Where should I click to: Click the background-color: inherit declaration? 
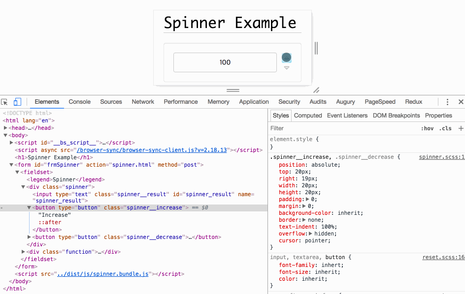click(321, 213)
